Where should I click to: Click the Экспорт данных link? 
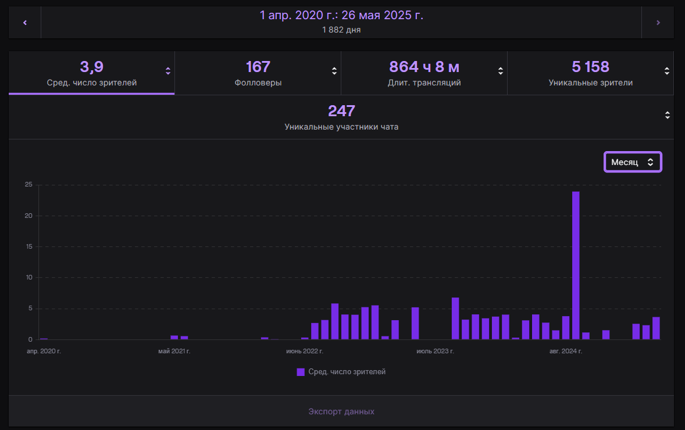(x=341, y=411)
